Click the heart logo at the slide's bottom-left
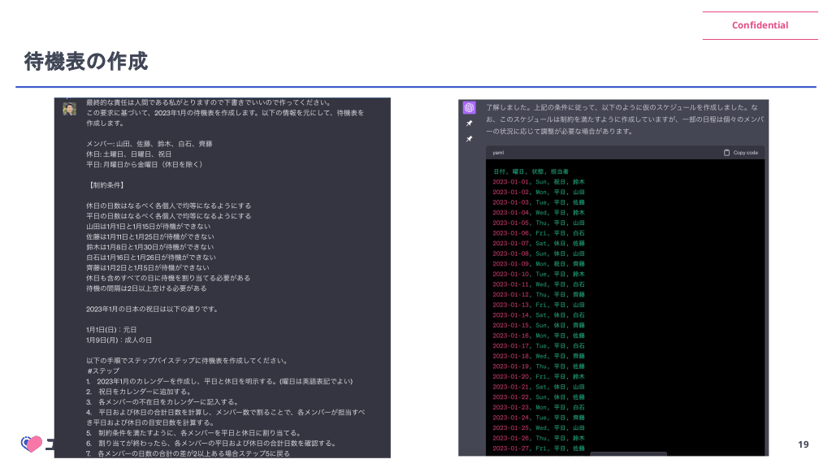Screen dimensions: 832x468 [x=32, y=444]
